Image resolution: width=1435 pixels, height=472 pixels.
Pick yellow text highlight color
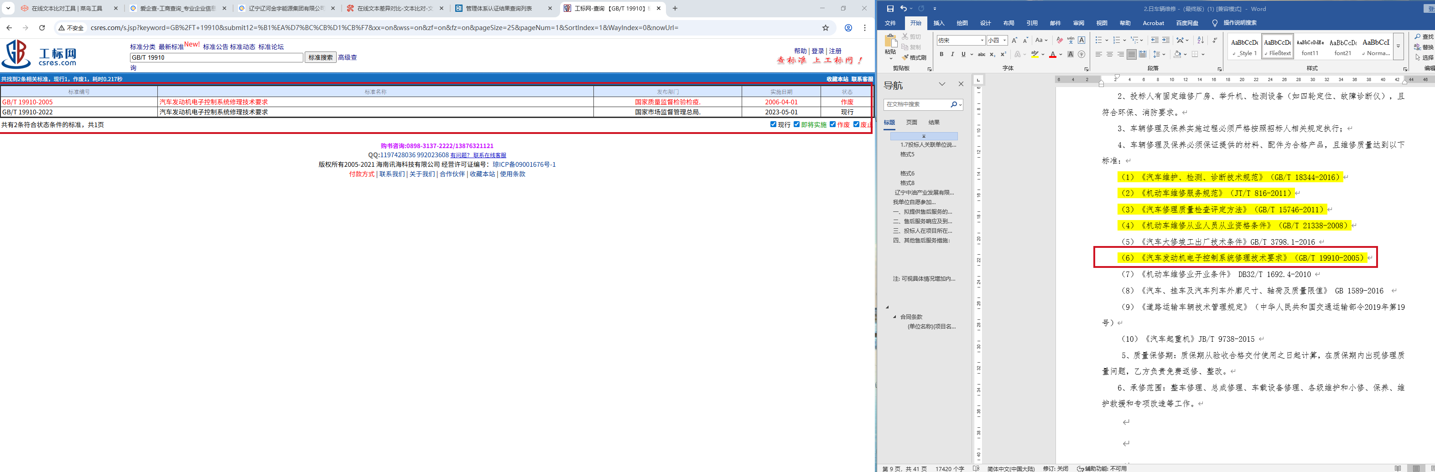point(1035,55)
